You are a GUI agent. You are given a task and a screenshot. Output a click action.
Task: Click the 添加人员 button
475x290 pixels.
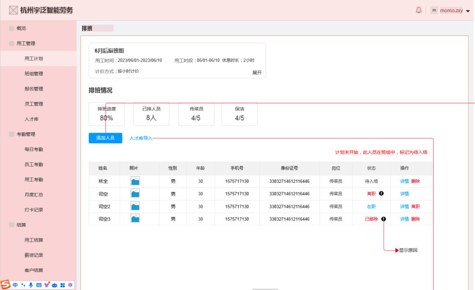tap(105, 138)
